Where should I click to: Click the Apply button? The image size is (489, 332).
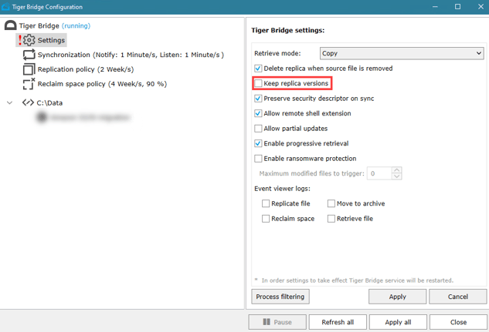point(397,297)
